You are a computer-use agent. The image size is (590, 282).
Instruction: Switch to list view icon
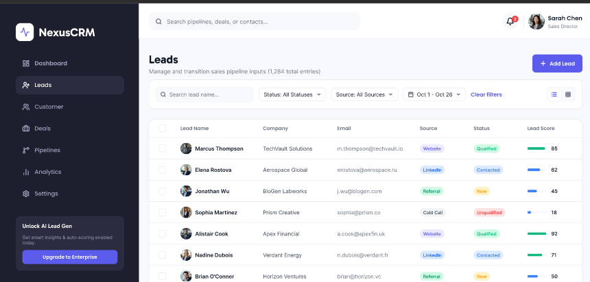tap(554, 94)
